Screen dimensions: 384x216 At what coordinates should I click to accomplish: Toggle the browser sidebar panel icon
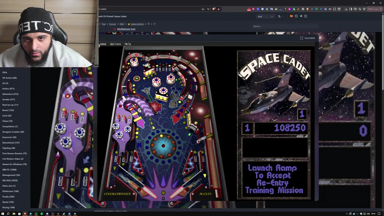(x=350, y=9)
